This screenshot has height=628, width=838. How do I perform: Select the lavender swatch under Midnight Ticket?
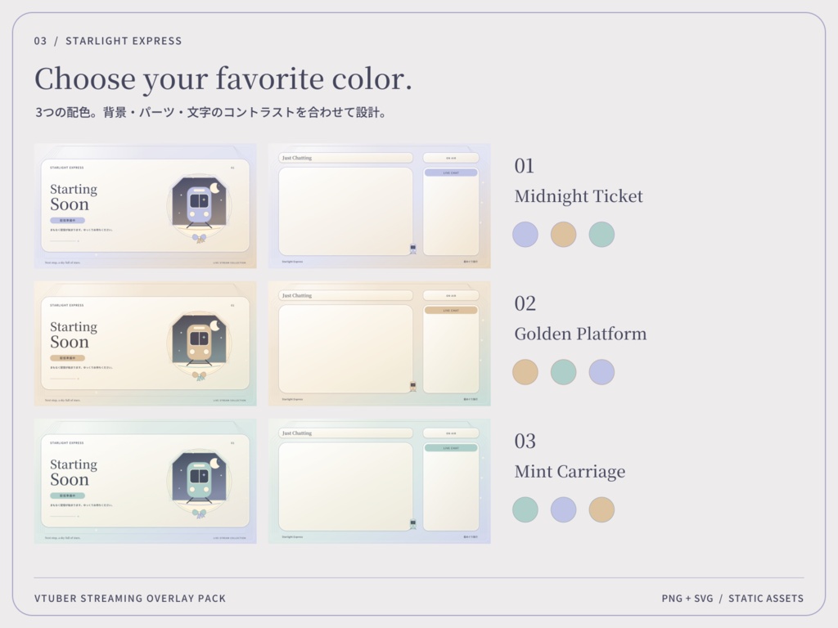[525, 235]
